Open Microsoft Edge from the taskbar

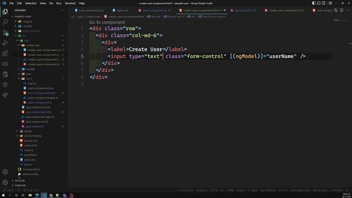pos(37,195)
